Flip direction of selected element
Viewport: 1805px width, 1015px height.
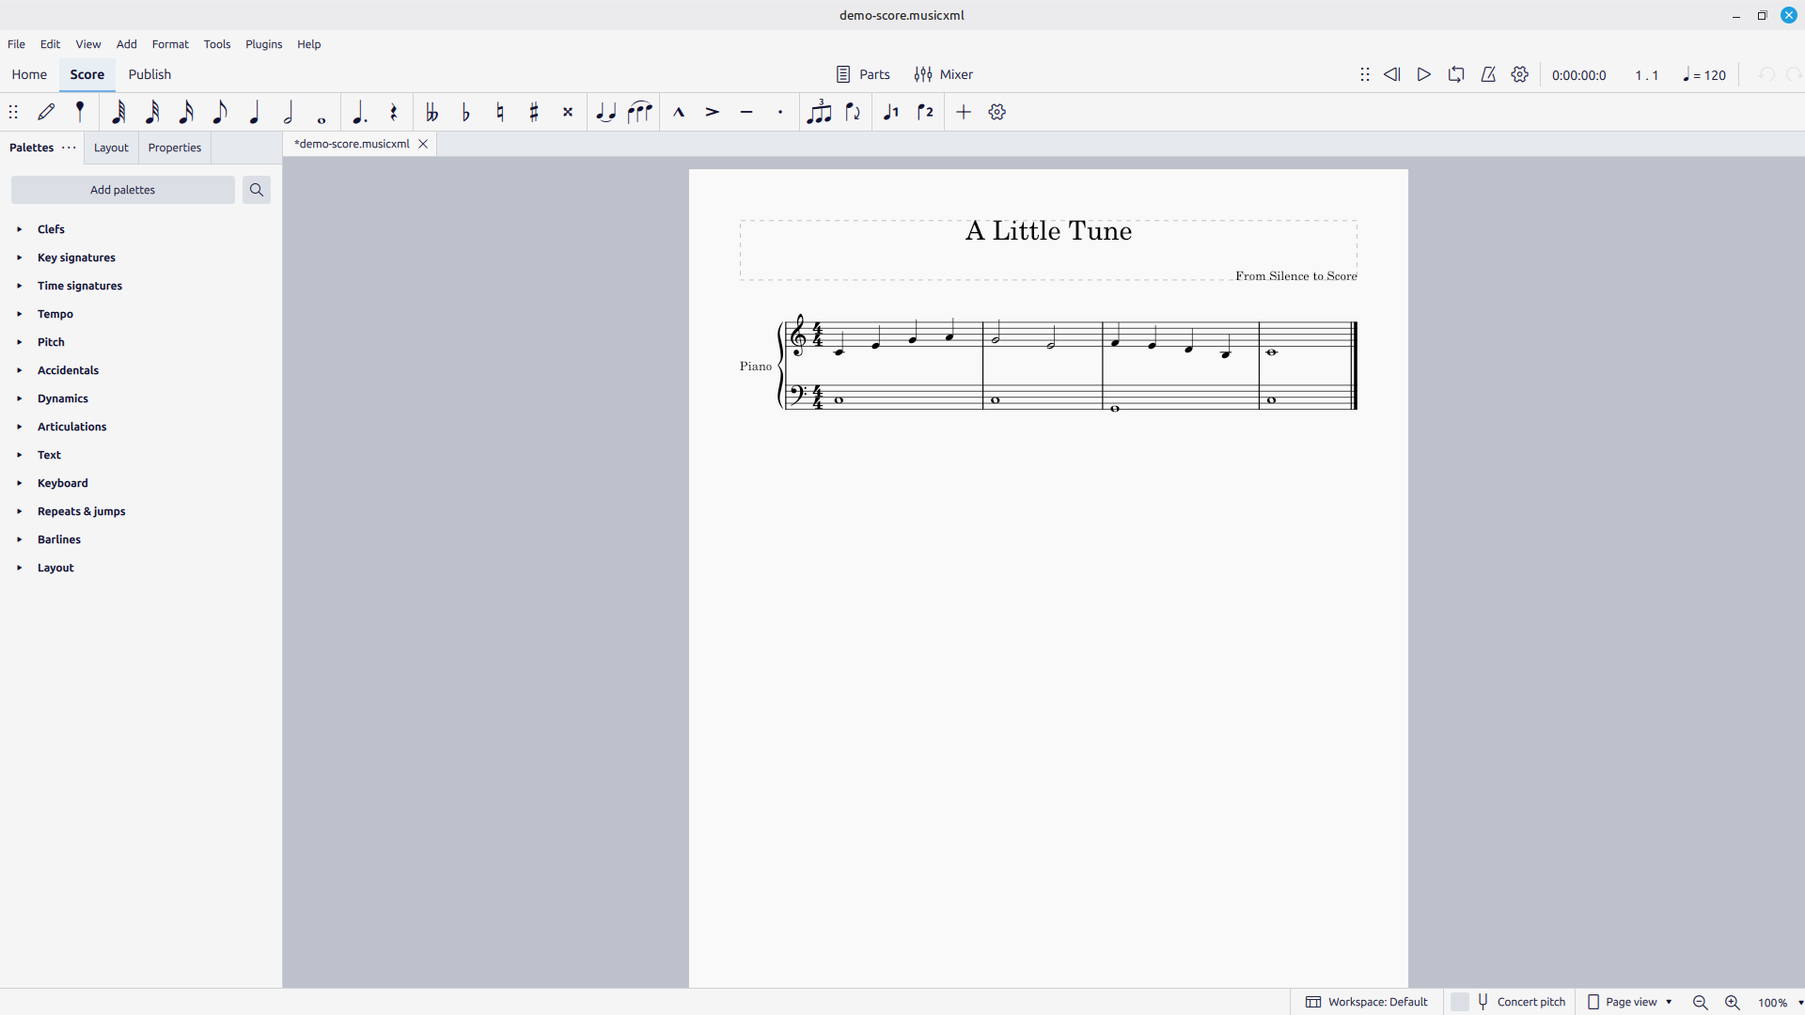click(x=854, y=112)
